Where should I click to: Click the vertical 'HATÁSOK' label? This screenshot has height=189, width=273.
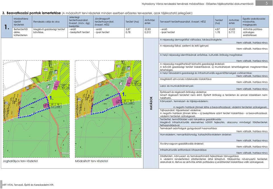point(151,103)
